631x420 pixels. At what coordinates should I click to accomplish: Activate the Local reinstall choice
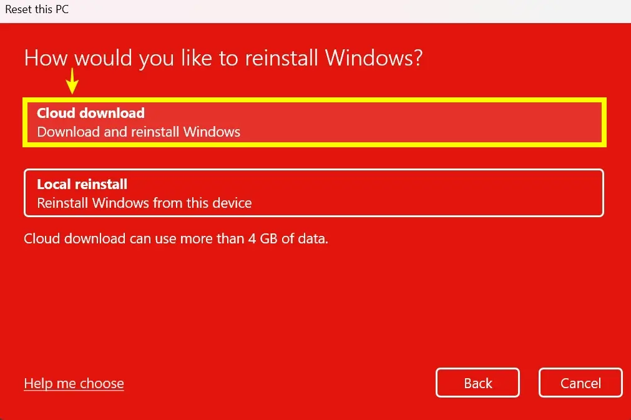(314, 193)
